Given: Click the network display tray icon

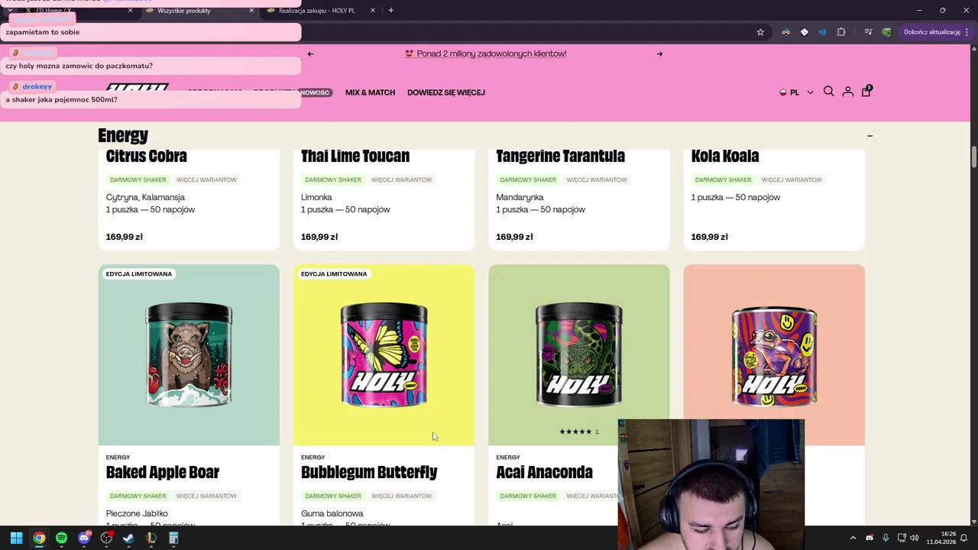Looking at the screenshot, I should pyautogui.click(x=902, y=538).
